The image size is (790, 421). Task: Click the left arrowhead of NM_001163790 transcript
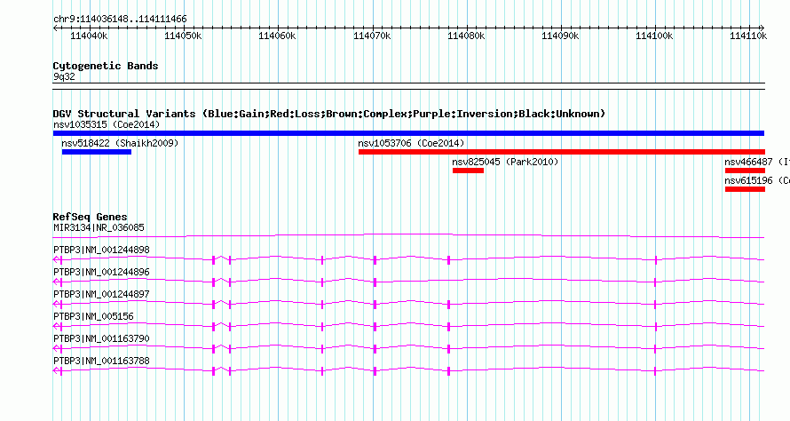click(58, 348)
